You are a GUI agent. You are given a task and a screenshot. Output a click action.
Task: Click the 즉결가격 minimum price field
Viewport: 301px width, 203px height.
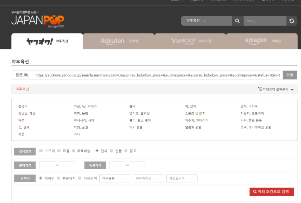pos(118,165)
